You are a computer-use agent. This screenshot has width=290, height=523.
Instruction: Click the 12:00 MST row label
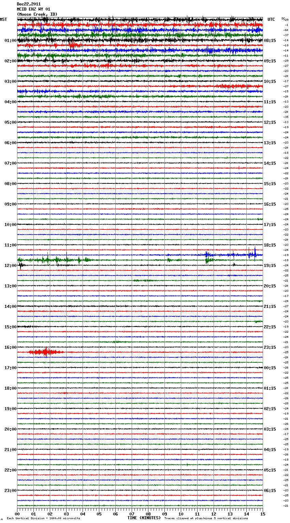[11, 266]
